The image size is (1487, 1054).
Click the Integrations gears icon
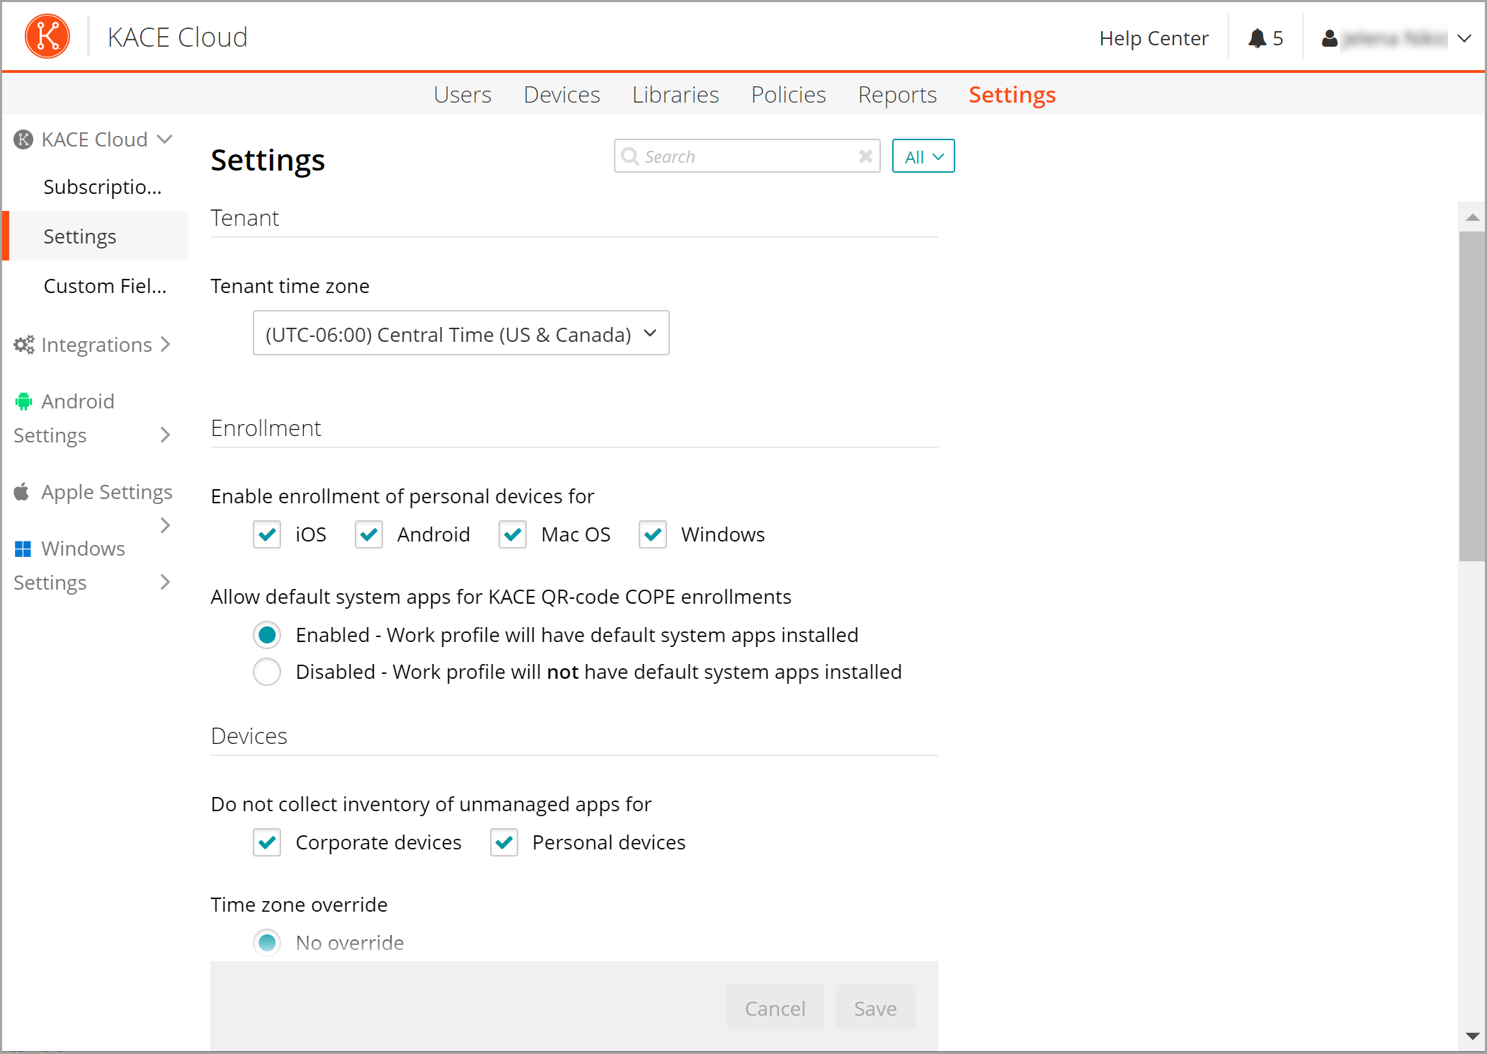[24, 345]
